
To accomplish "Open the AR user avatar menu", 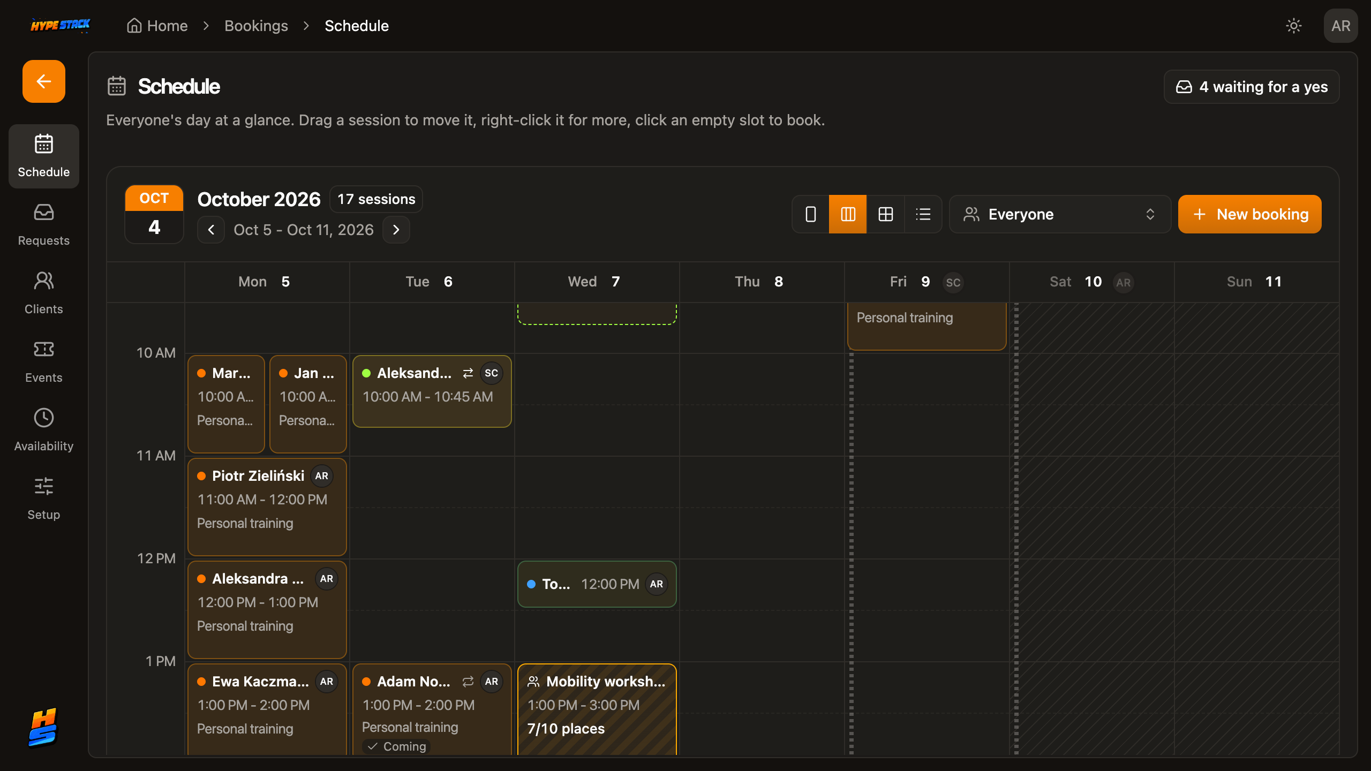I will [x=1340, y=26].
